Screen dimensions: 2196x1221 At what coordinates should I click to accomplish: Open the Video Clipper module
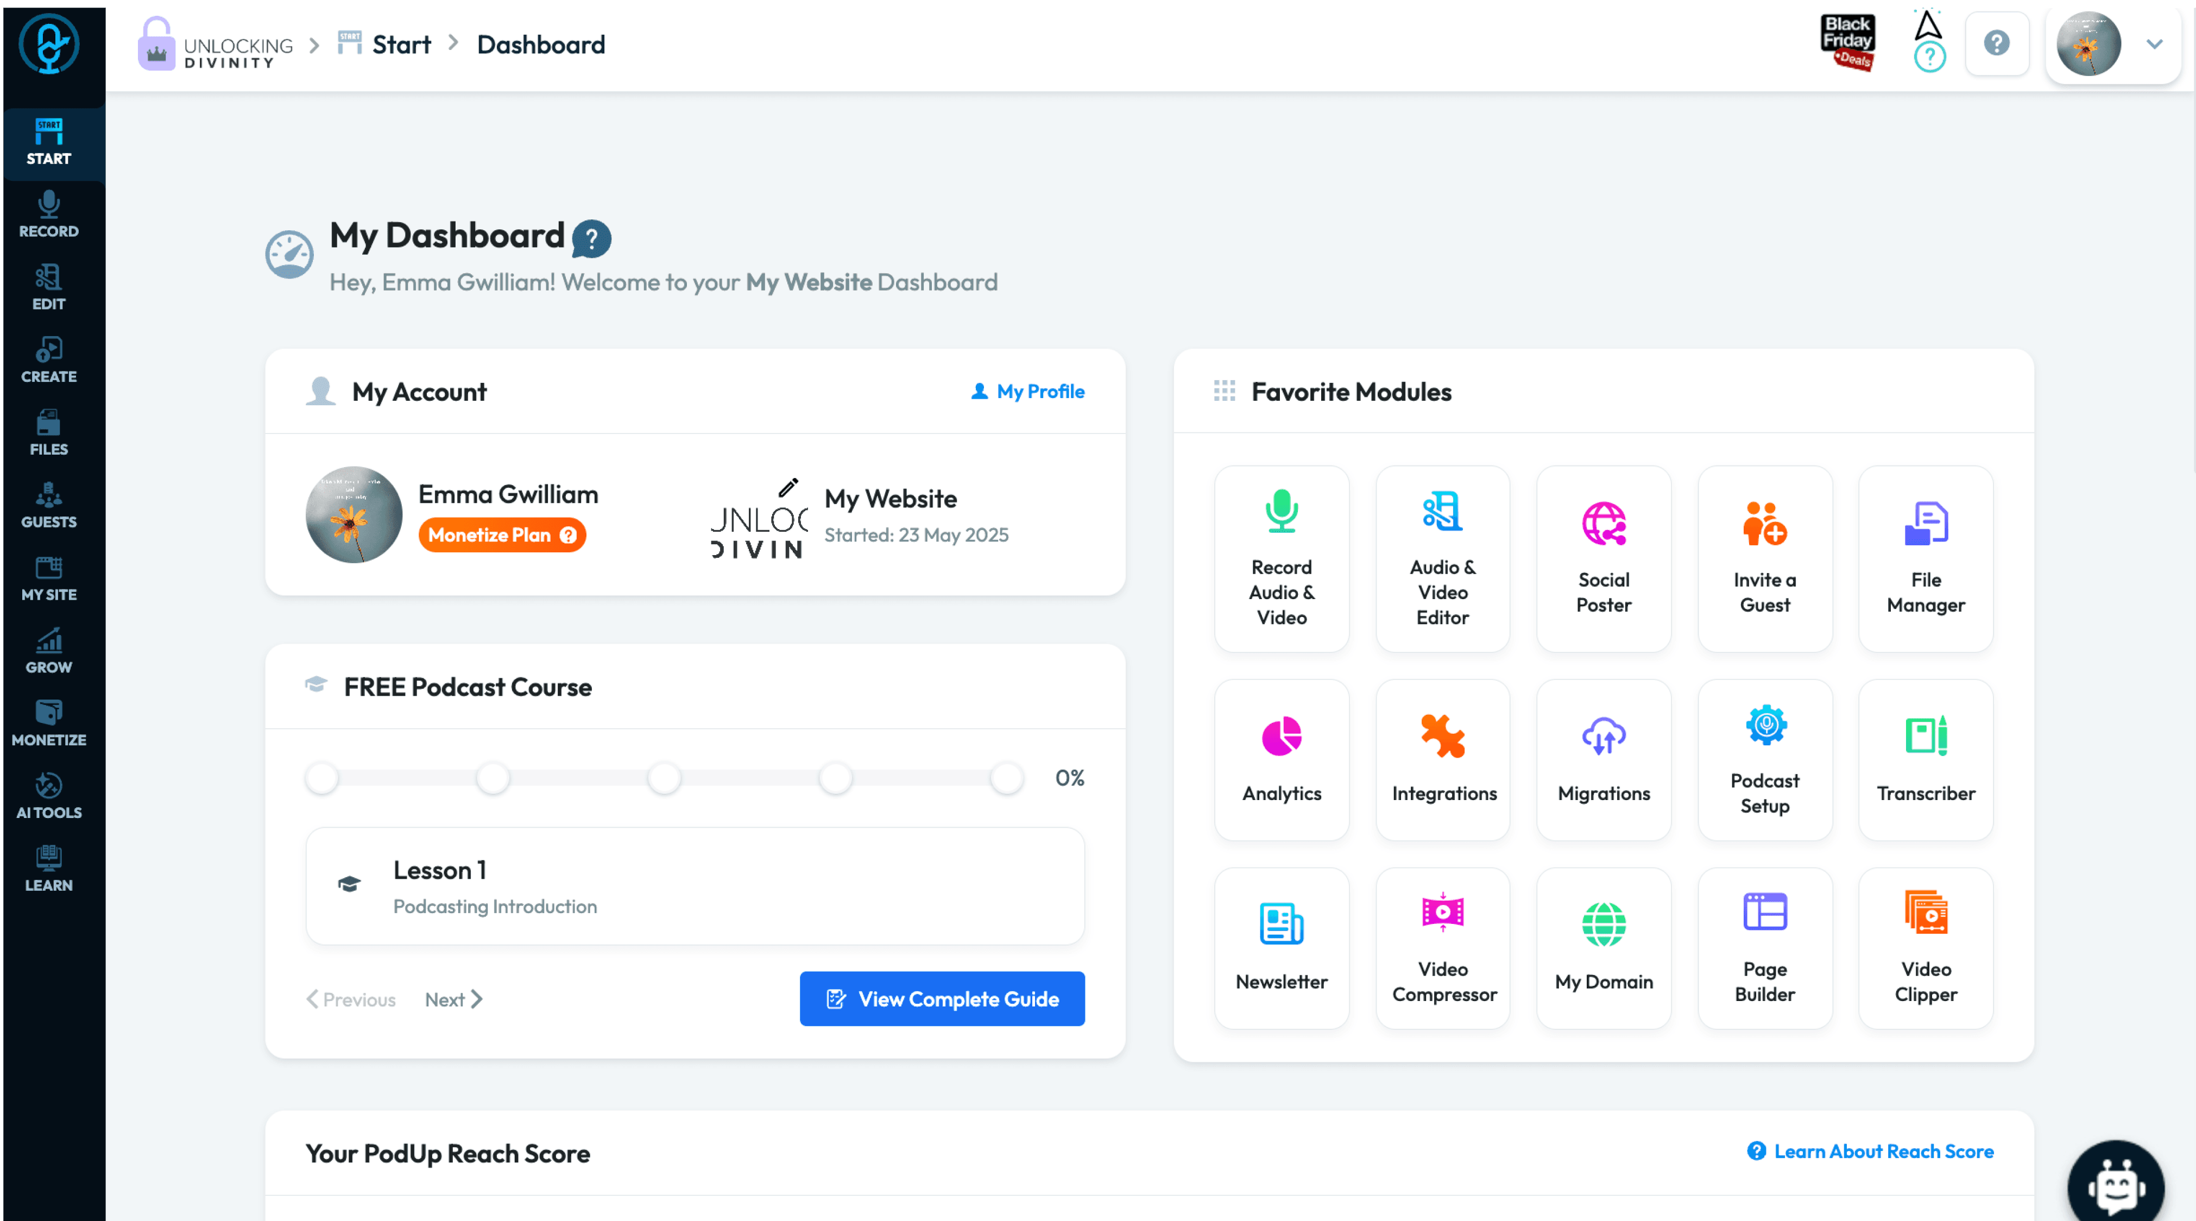tap(1925, 947)
